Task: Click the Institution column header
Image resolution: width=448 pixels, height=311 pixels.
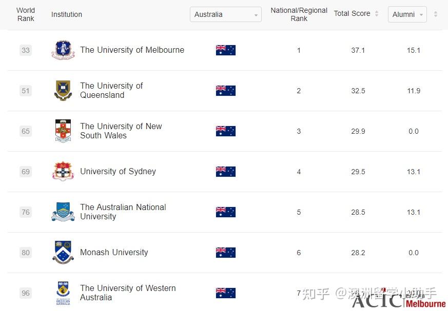Action: (x=67, y=14)
